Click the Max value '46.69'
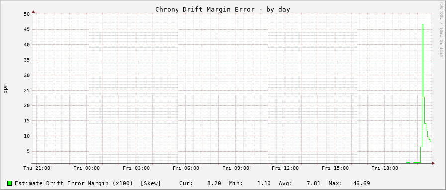 coord(361,183)
